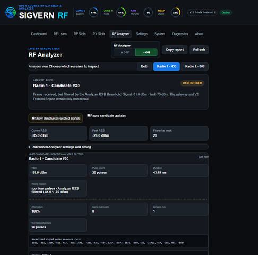Select the Both receivers view

point(144,66)
